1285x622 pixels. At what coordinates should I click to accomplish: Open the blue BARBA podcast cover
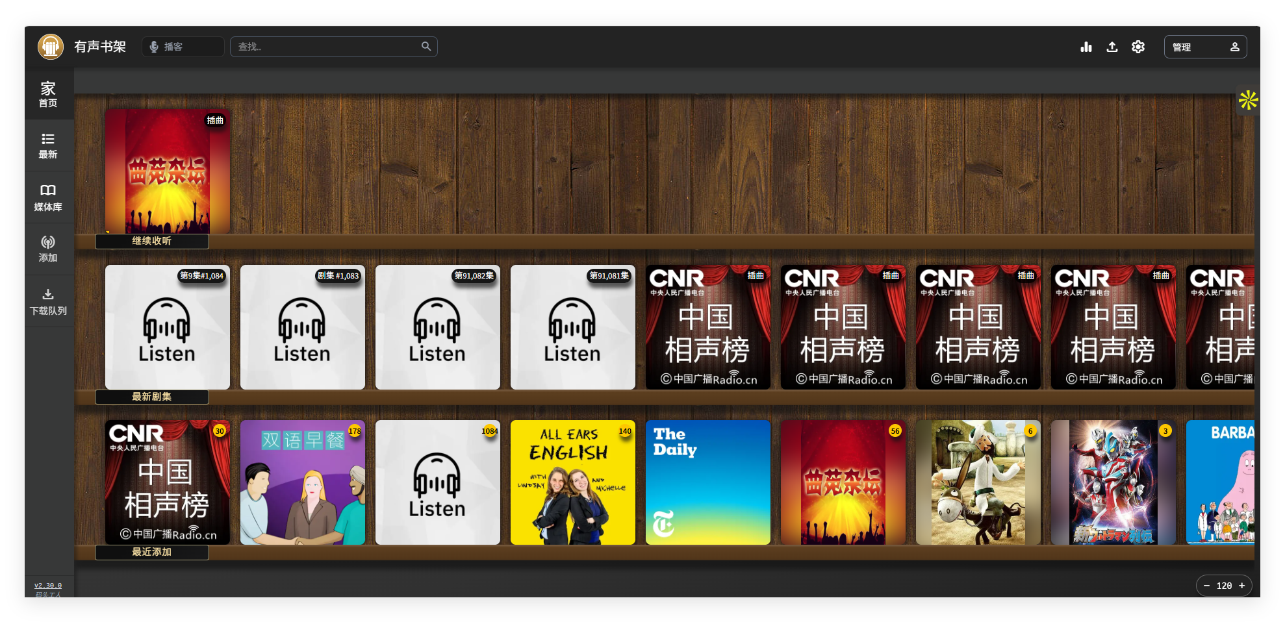click(x=1220, y=482)
